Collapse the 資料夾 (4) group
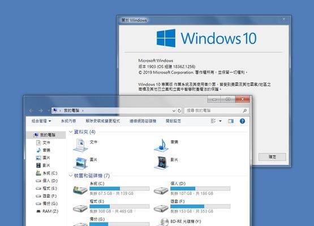 point(71,132)
